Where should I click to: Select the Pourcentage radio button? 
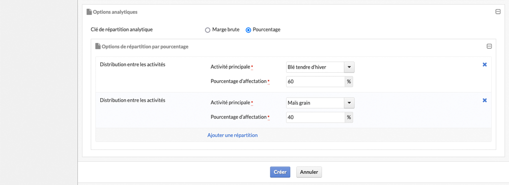click(x=248, y=30)
